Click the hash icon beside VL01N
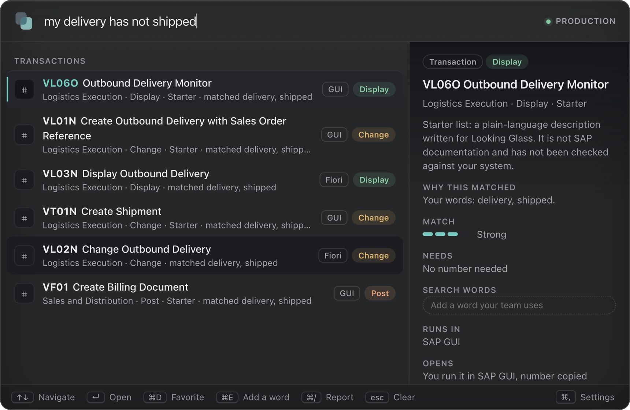This screenshot has height=410, width=630. point(24,135)
